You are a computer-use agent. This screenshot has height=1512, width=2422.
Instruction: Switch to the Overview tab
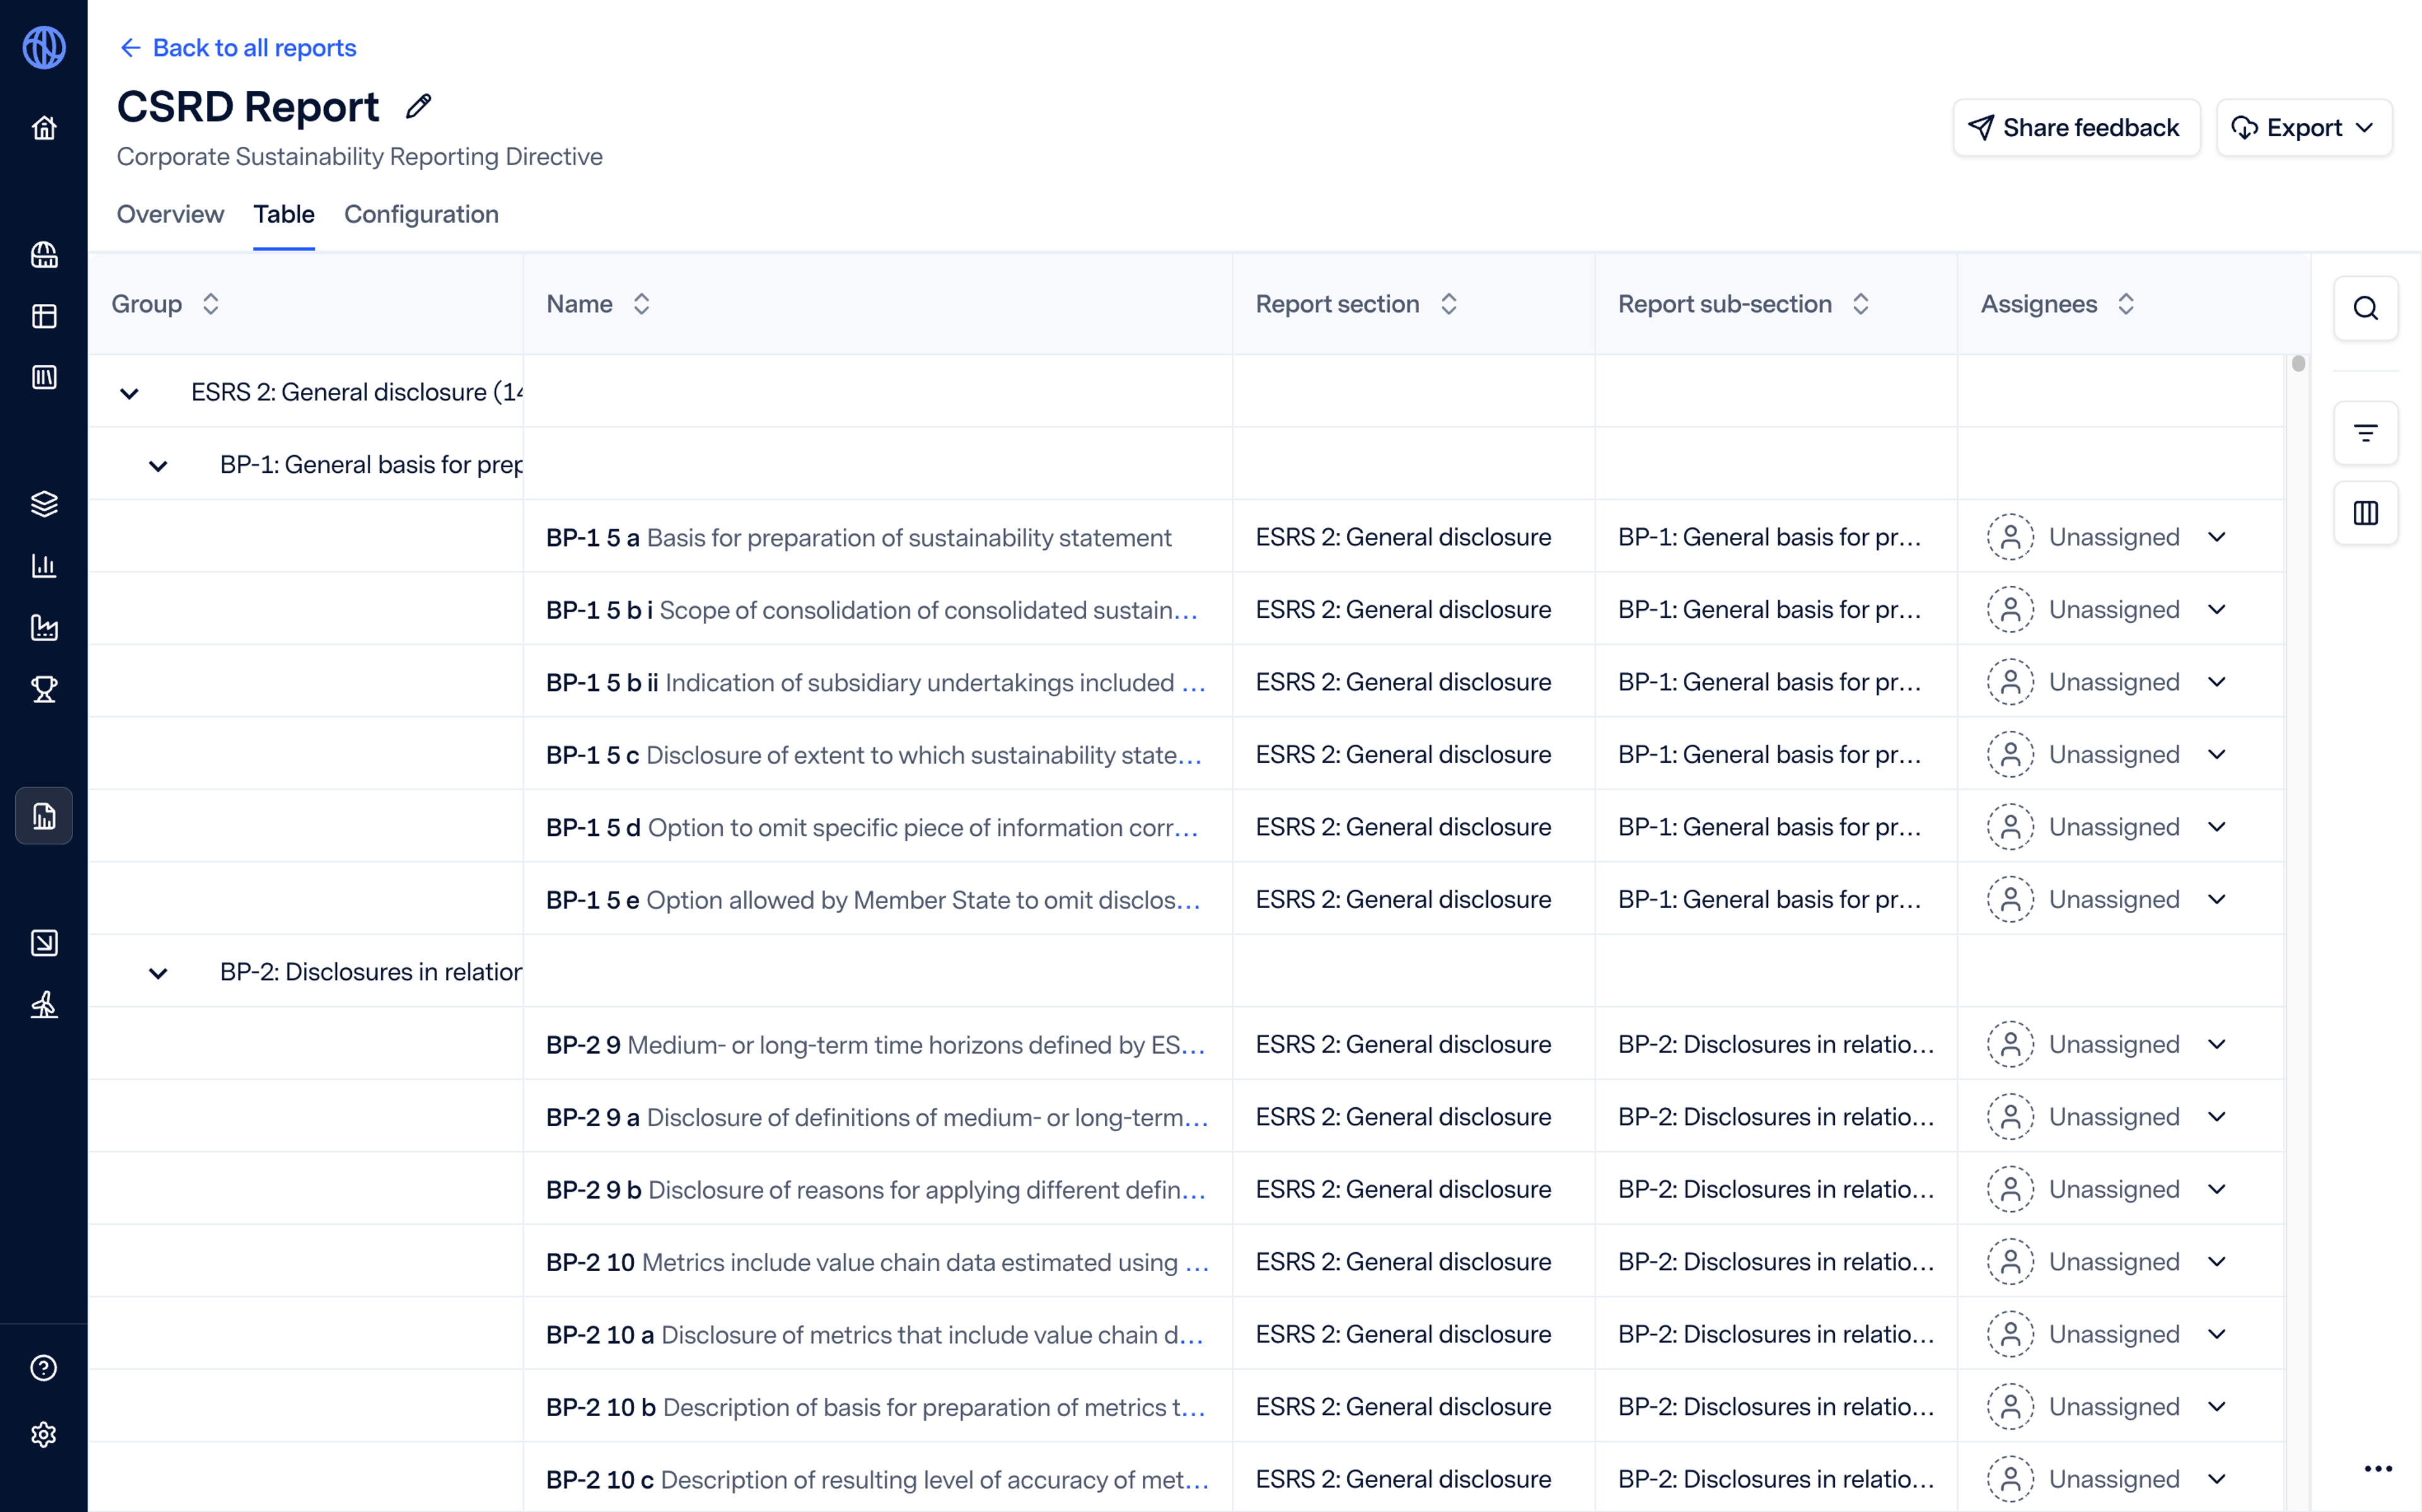[x=169, y=214]
